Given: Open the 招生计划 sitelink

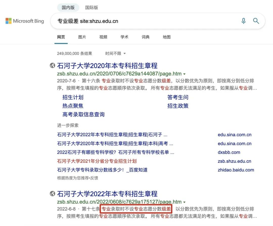Looking at the screenshot, I should click(x=73, y=97).
